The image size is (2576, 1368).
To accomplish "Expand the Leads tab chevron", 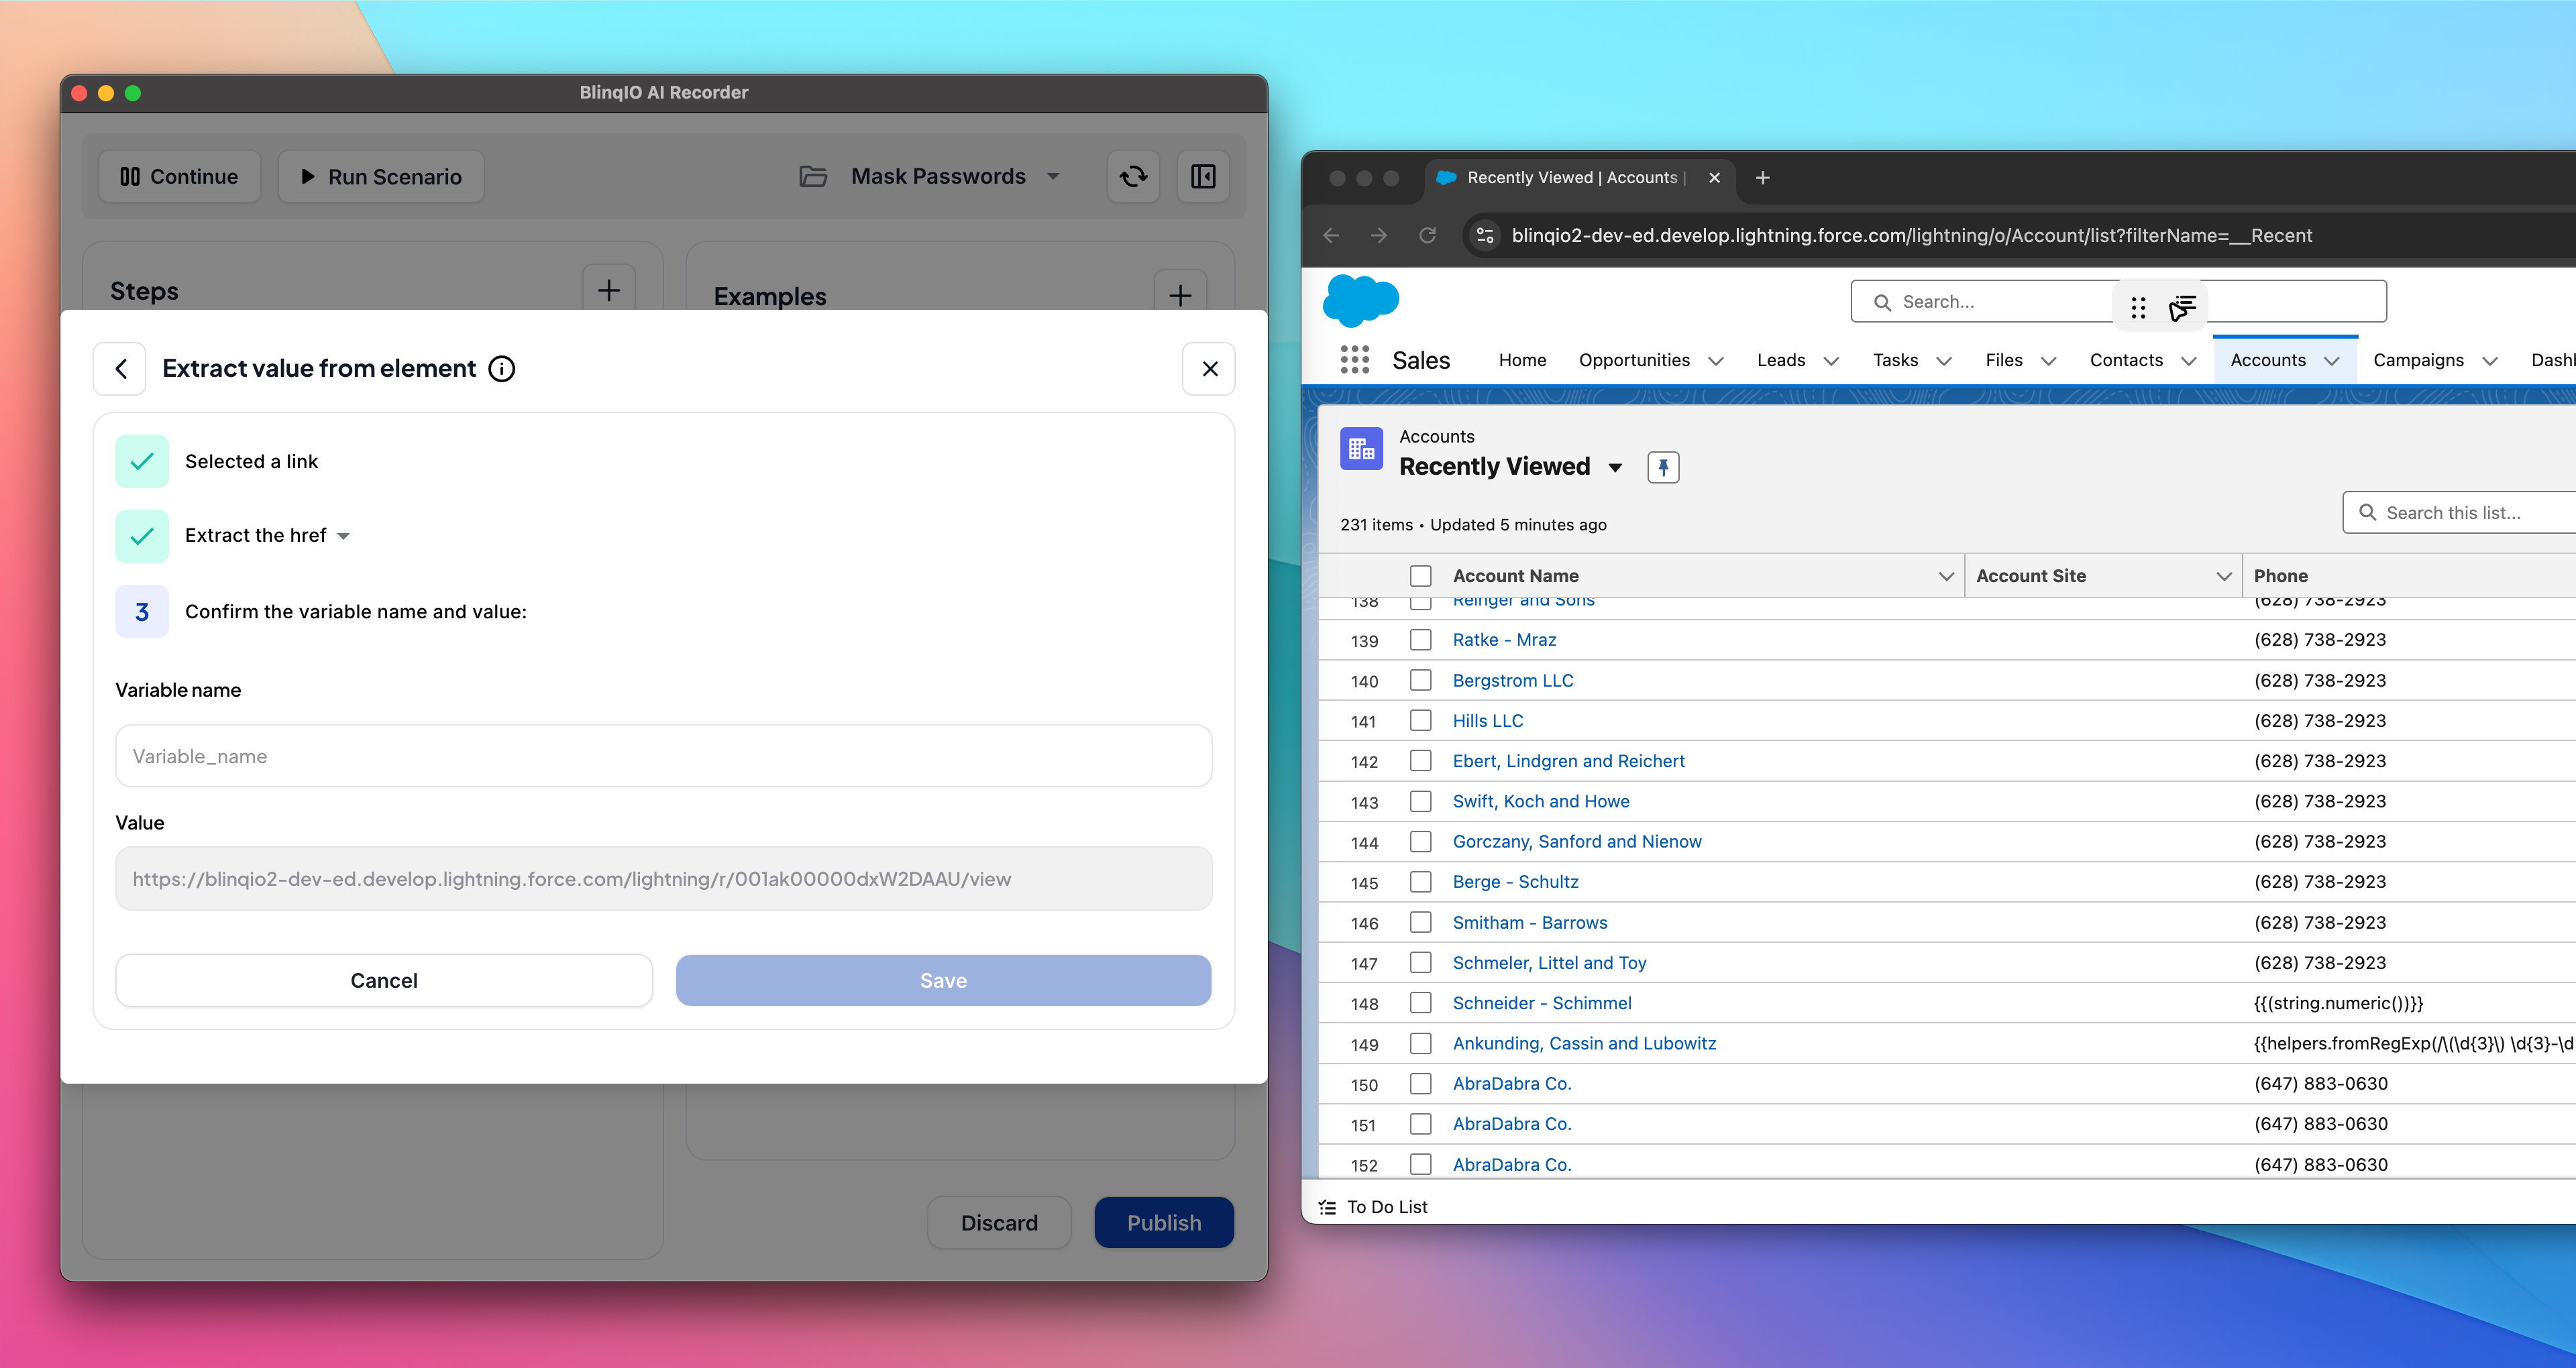I will click(1832, 361).
